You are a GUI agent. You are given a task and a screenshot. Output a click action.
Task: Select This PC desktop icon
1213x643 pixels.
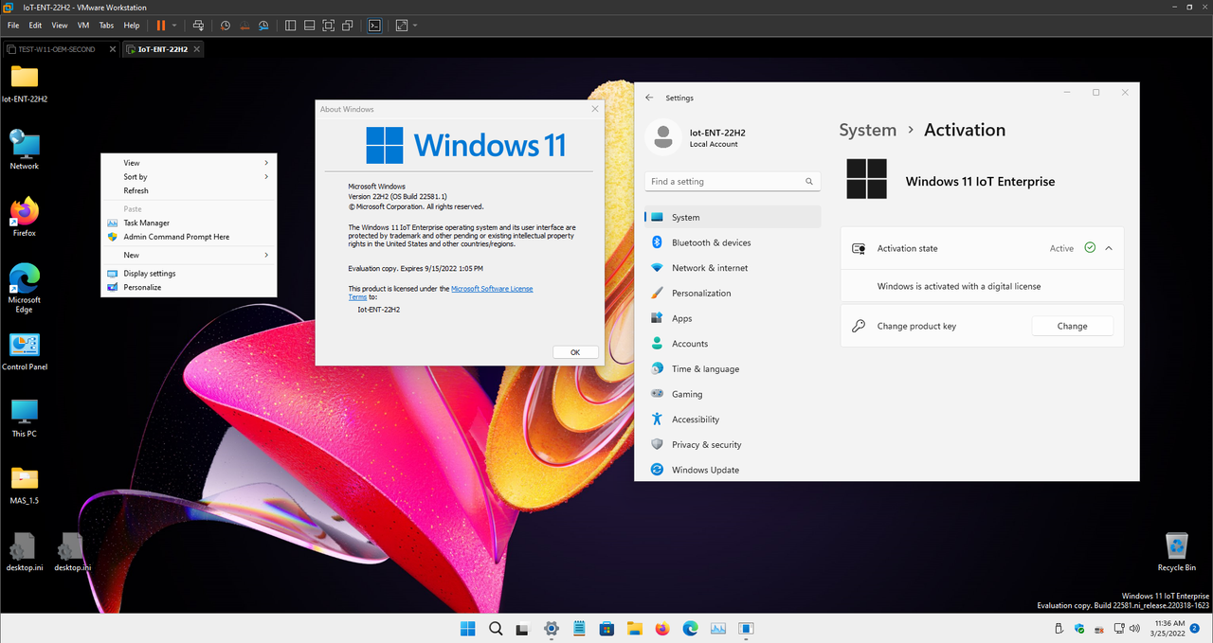(24, 418)
